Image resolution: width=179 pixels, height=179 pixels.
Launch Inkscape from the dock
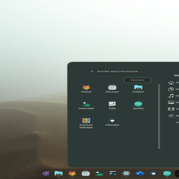(x=153, y=173)
